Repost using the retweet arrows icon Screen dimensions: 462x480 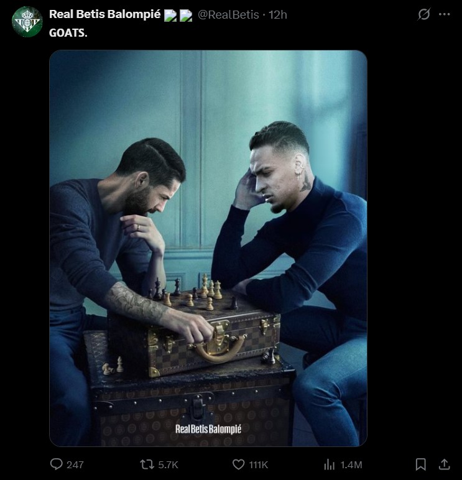coord(147,464)
